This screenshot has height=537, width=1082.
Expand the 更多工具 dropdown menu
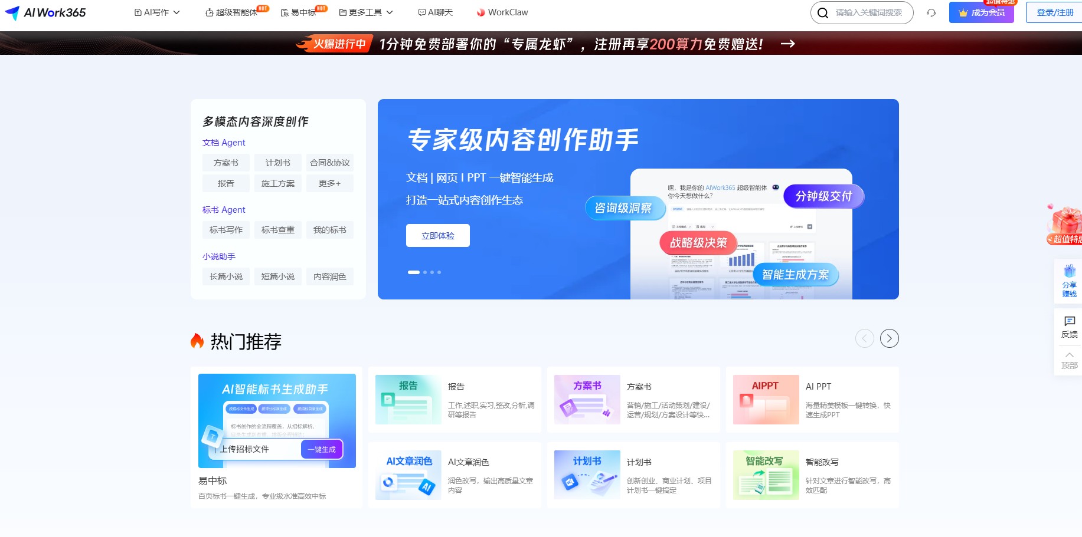click(x=366, y=12)
